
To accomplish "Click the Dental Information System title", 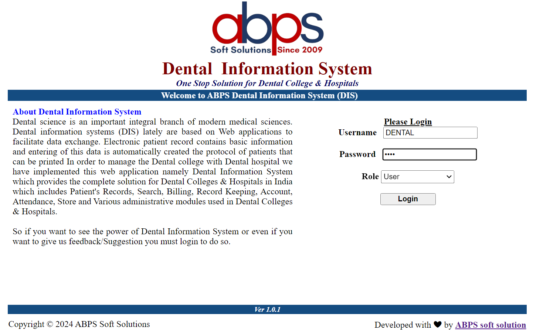I will coord(267,69).
